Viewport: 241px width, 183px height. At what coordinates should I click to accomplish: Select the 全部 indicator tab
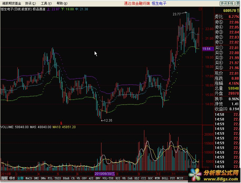point(20,178)
